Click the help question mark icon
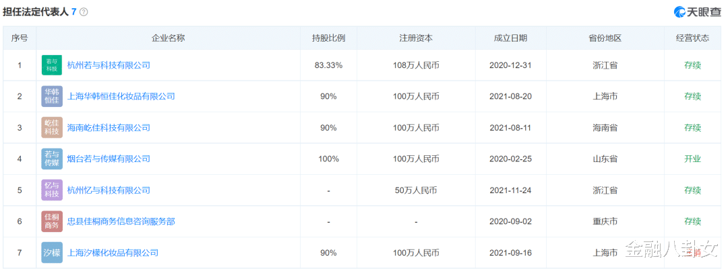This screenshot has height=271, width=728. pos(84,12)
